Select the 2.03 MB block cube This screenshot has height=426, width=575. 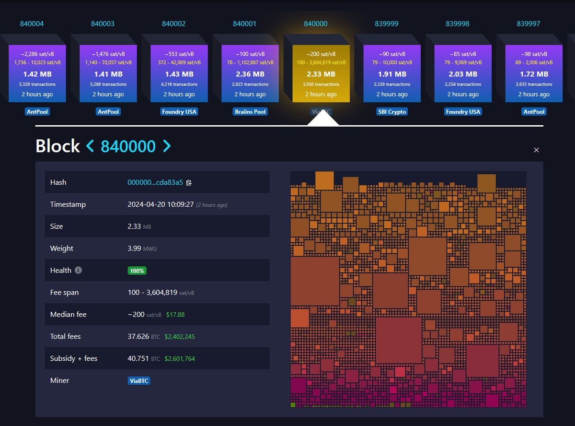(463, 73)
